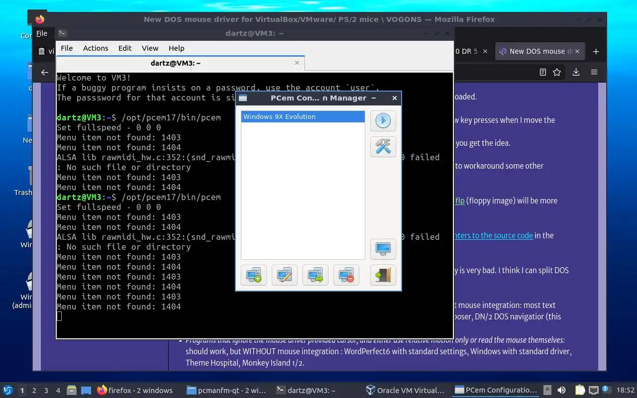
Task: Click the blue monitor icon in PCem manager
Action: click(x=383, y=249)
